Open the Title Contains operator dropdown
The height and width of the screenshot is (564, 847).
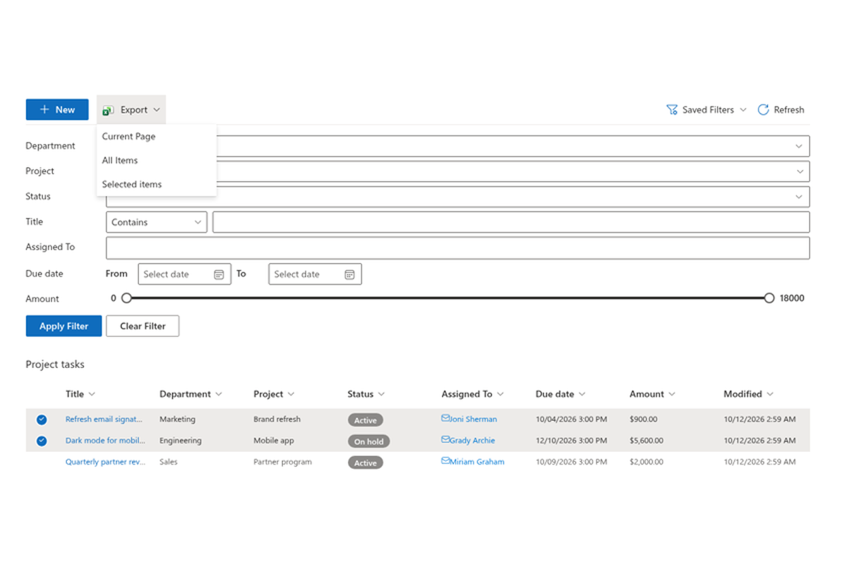[157, 222]
